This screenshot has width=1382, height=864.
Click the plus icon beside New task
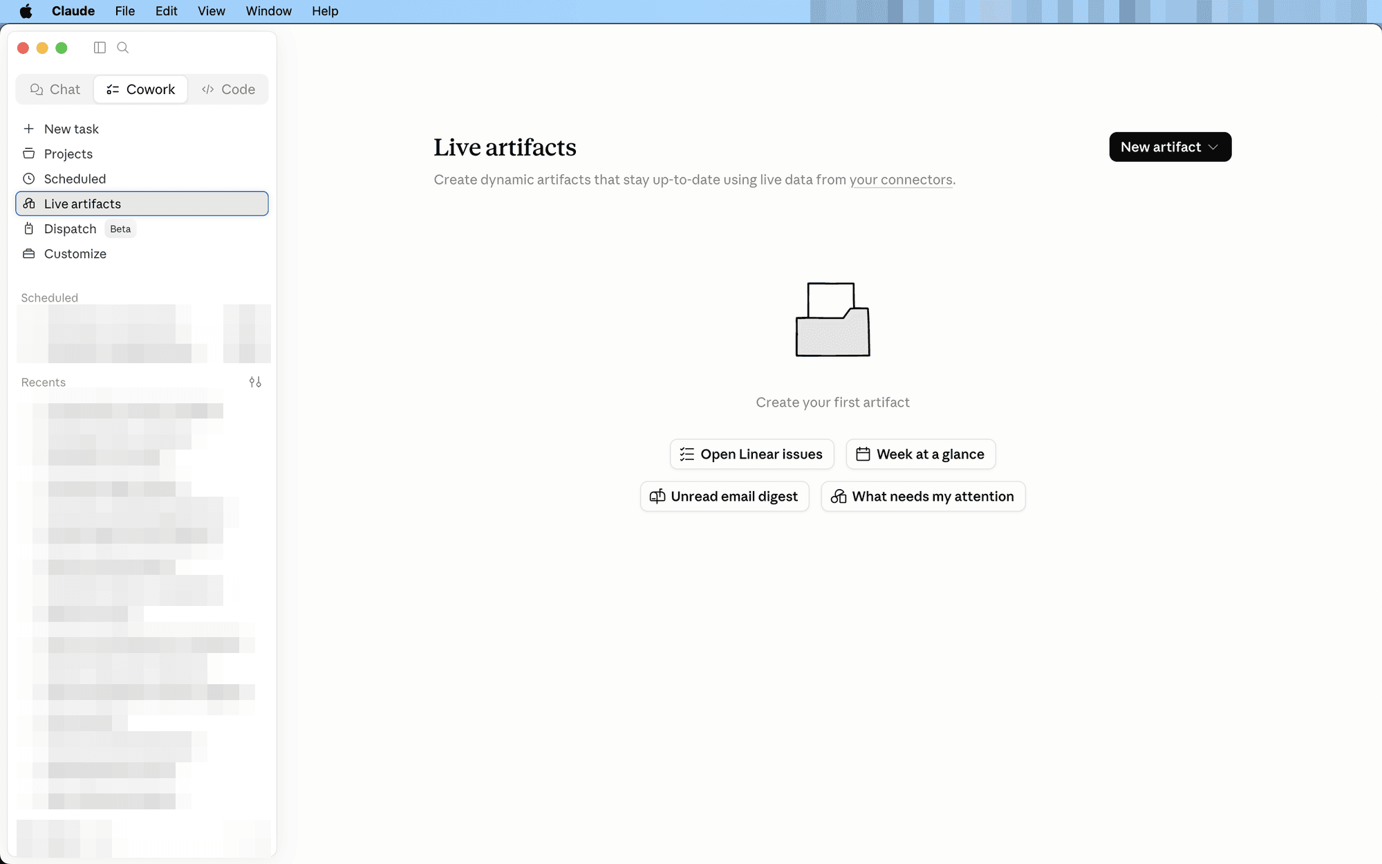29,129
